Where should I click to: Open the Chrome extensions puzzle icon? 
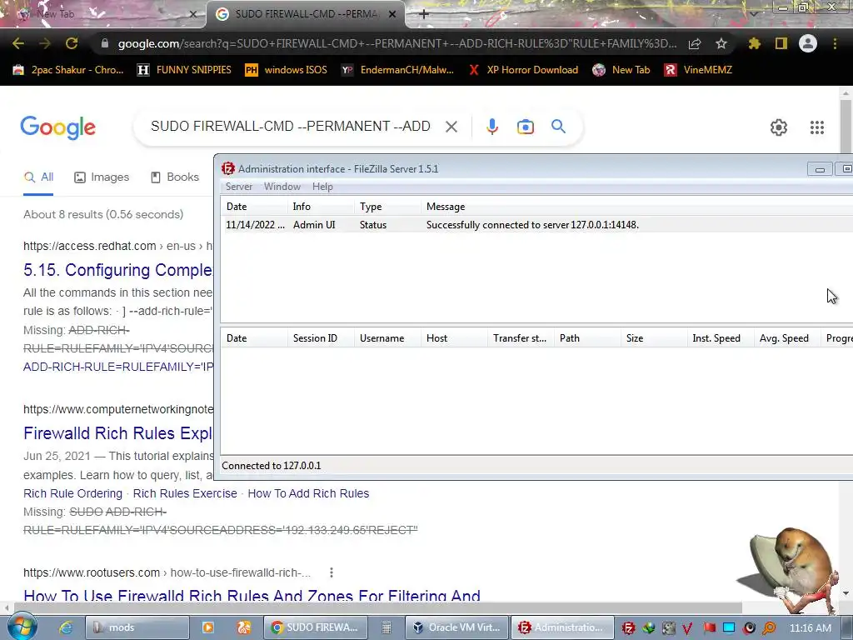[x=754, y=43]
